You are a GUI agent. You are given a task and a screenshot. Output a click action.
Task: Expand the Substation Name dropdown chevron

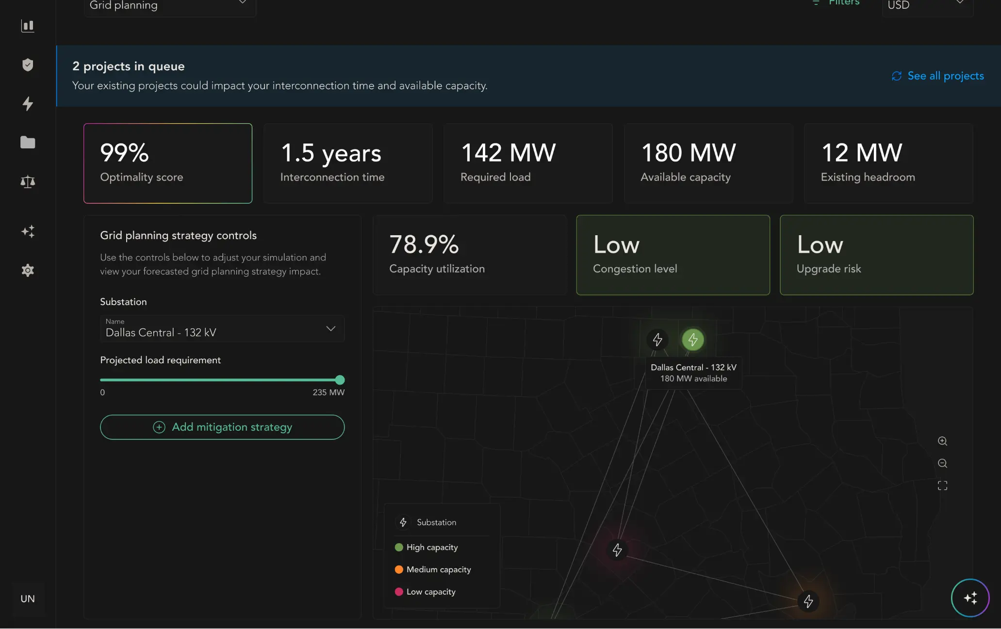tap(331, 328)
